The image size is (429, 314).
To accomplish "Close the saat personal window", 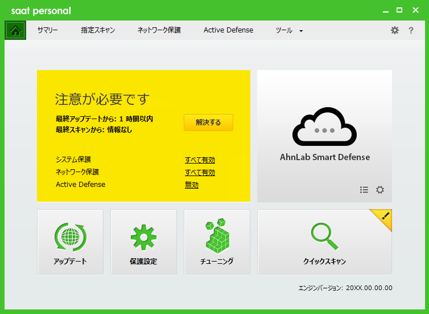I will click(x=415, y=10).
